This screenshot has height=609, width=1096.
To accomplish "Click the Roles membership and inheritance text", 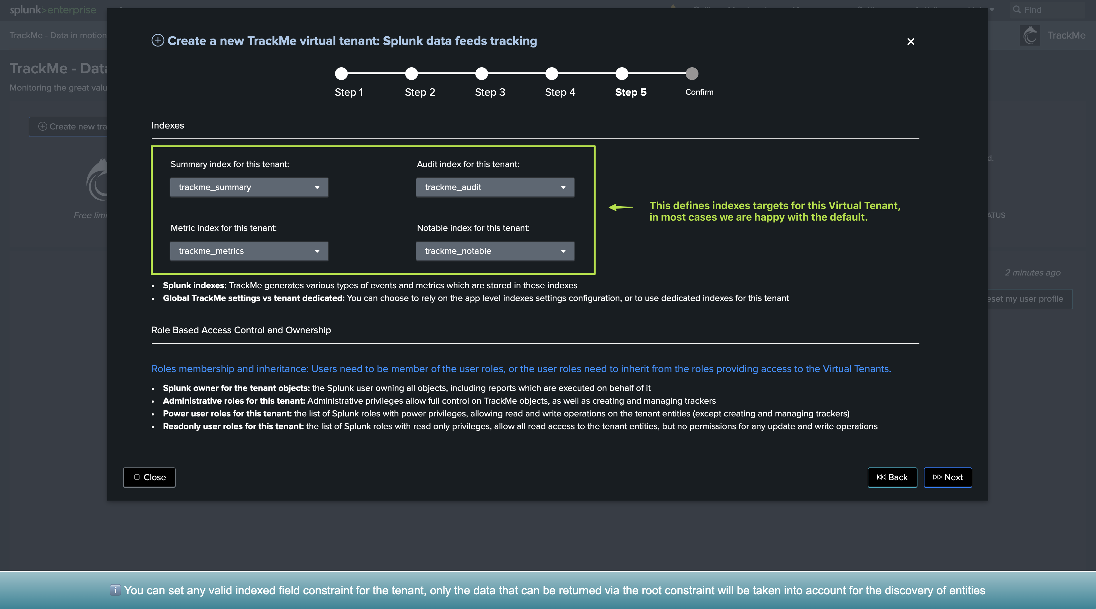I will [521, 369].
